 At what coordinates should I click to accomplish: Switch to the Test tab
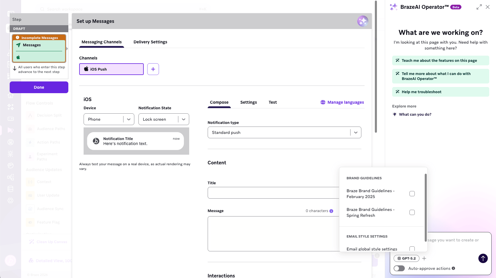tap(272, 102)
